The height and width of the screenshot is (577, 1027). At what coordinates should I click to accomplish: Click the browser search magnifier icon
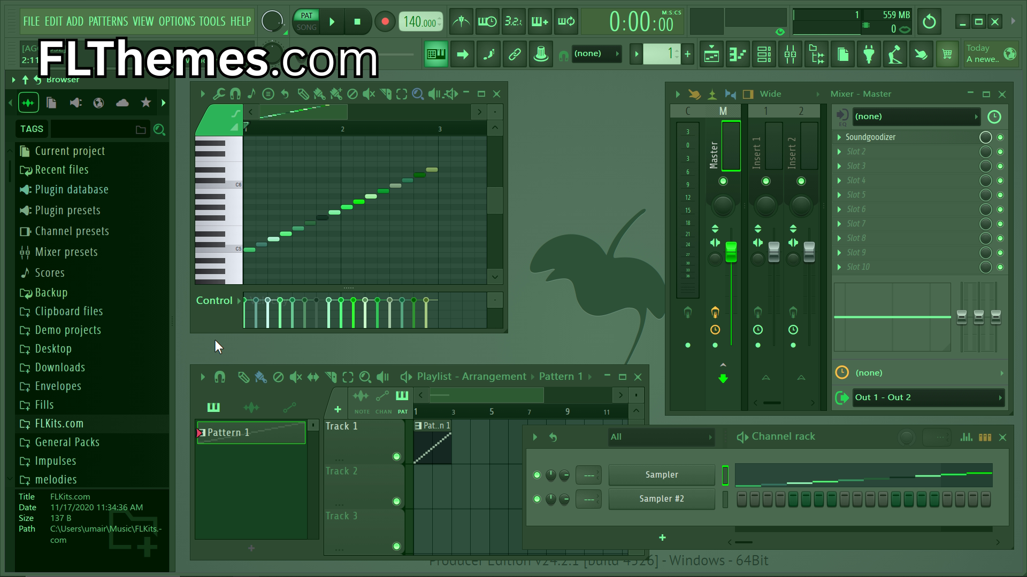click(x=159, y=129)
